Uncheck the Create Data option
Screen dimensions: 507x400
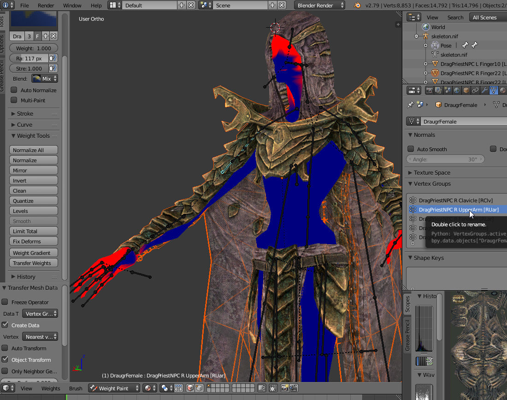coord(5,325)
